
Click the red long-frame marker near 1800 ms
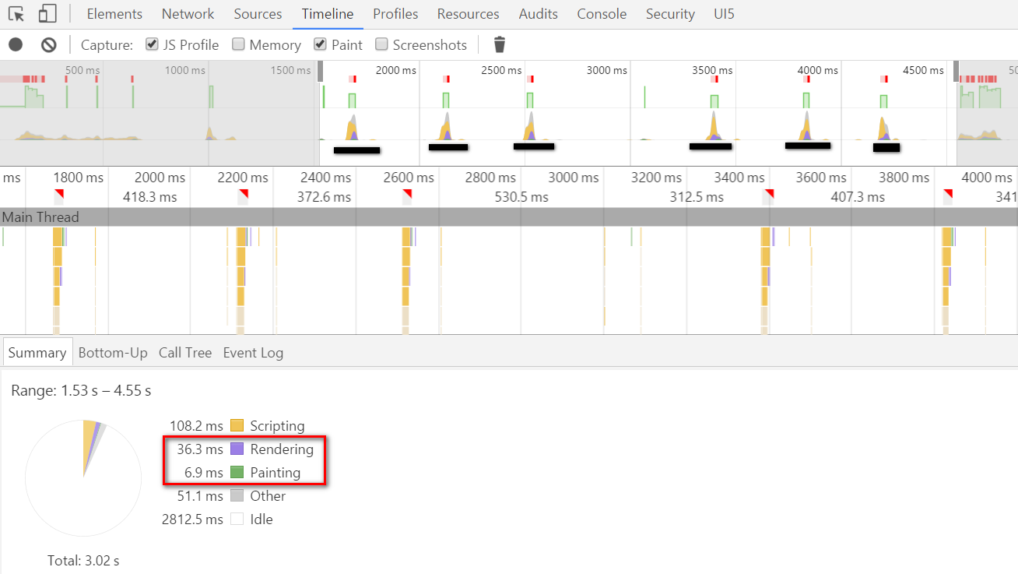tap(58, 194)
